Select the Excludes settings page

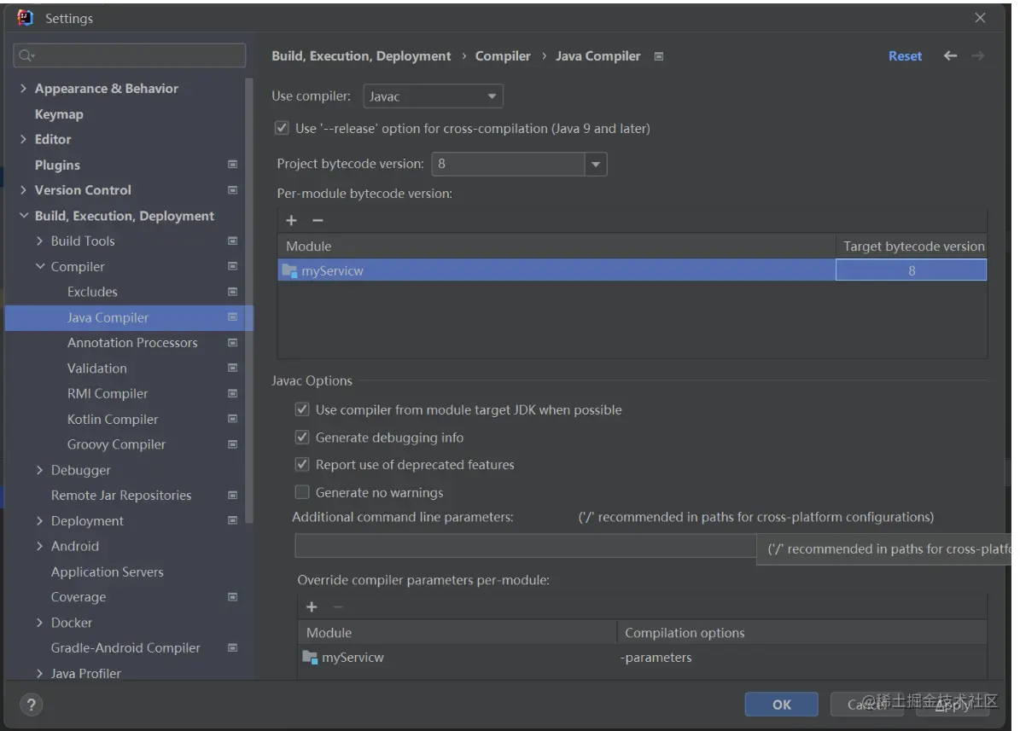92,292
